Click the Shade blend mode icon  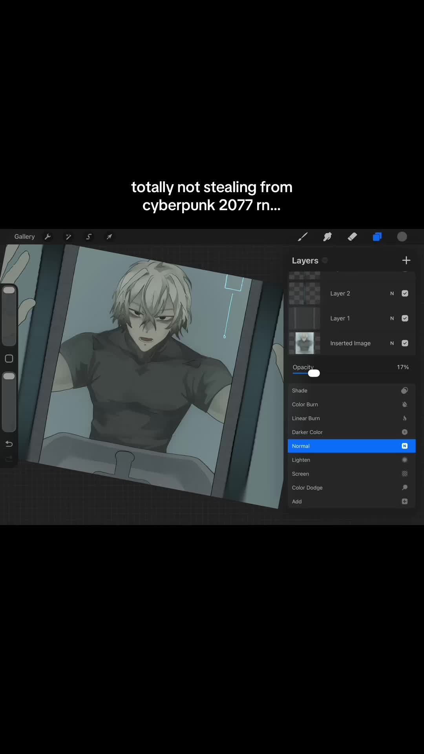tap(405, 390)
